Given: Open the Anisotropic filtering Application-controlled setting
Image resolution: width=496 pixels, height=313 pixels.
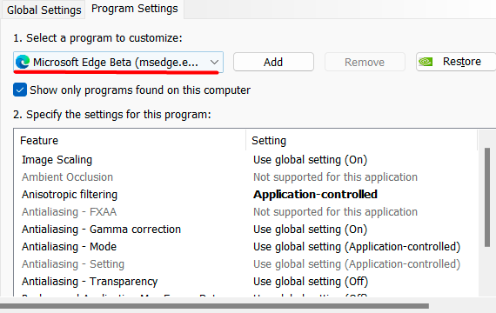Looking at the screenshot, I should pos(315,194).
